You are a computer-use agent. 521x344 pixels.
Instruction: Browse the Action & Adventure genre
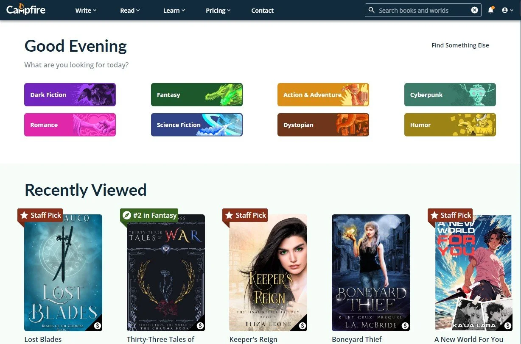[x=323, y=94]
